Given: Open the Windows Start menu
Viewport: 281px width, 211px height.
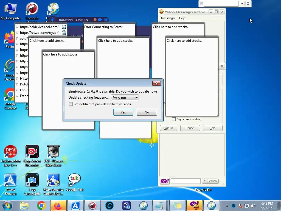Looking at the screenshot, I should point(7,206).
